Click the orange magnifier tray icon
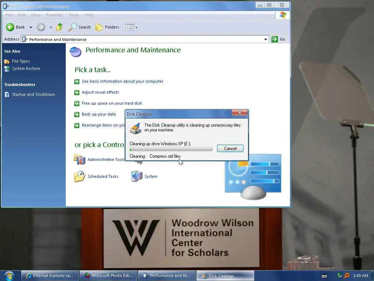374x281 pixels. 347,276
